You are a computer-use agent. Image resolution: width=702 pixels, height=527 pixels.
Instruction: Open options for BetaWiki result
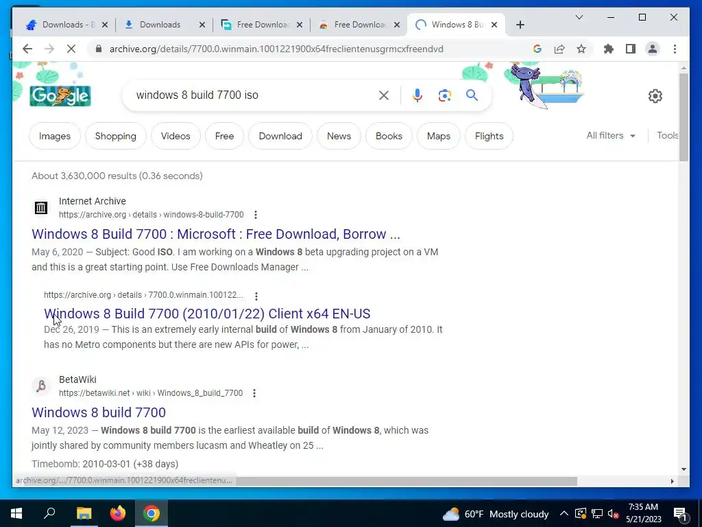pyautogui.click(x=254, y=393)
